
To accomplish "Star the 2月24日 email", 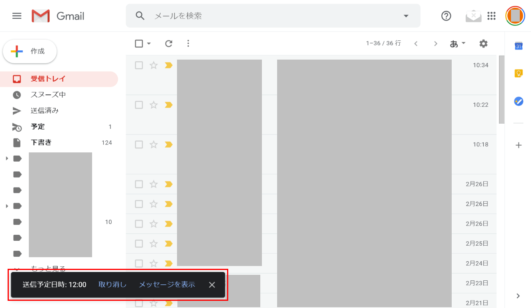I will tap(153, 263).
